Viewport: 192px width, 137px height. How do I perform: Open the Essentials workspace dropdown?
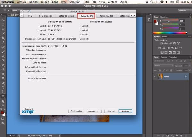click(x=182, y=11)
